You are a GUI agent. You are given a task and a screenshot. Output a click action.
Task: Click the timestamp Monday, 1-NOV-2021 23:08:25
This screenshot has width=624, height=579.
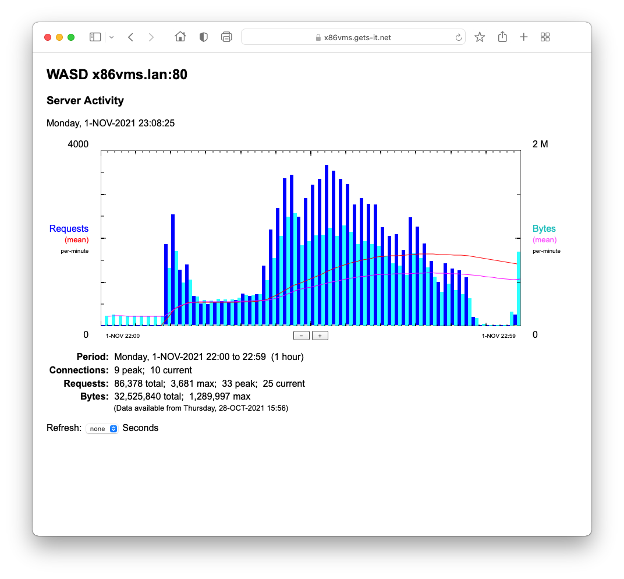click(111, 123)
